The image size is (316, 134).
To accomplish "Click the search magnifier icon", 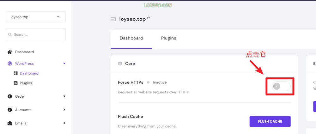I will pos(10,35).
